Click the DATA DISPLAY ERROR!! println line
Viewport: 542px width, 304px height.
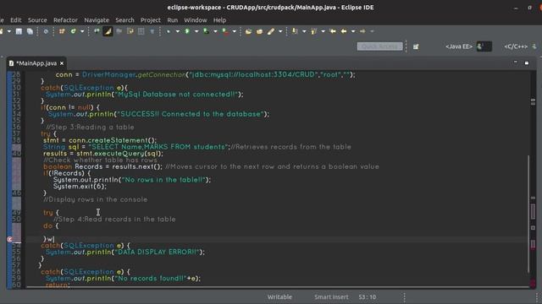[x=125, y=252]
